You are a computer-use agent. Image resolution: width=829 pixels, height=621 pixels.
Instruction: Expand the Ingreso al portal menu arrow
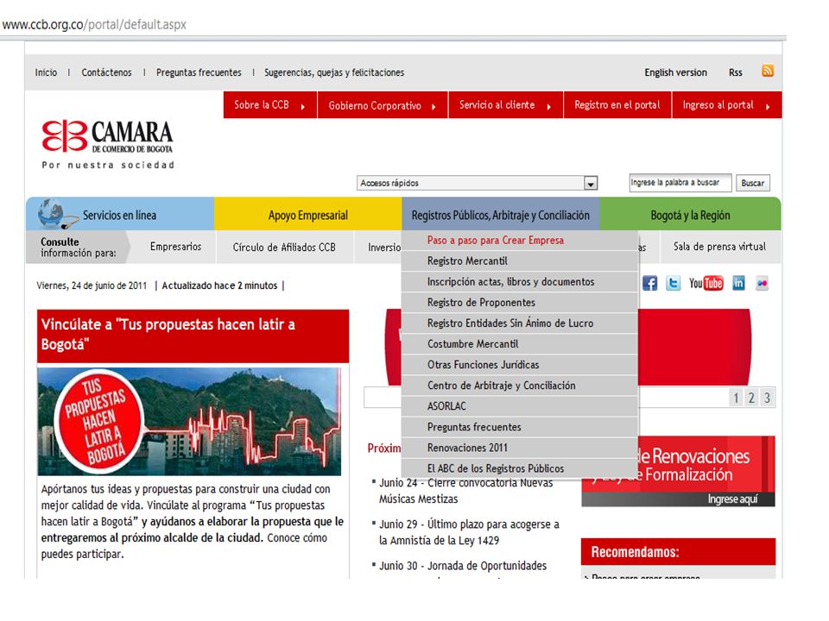tap(768, 106)
